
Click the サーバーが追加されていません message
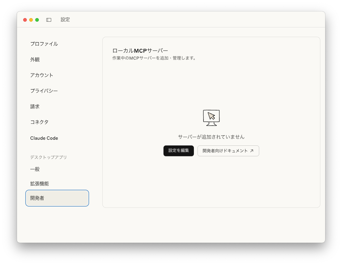pyautogui.click(x=211, y=137)
